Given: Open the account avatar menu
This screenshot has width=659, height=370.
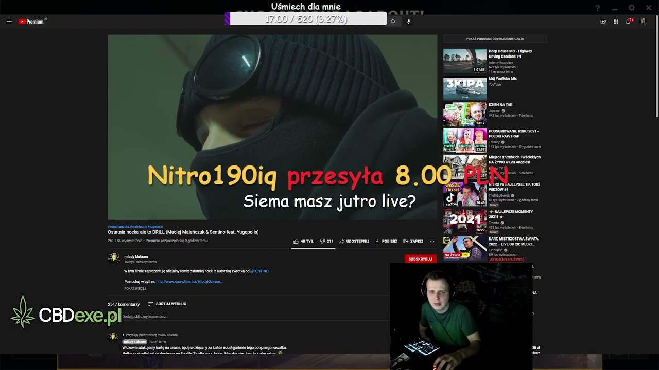Looking at the screenshot, I should (x=643, y=22).
